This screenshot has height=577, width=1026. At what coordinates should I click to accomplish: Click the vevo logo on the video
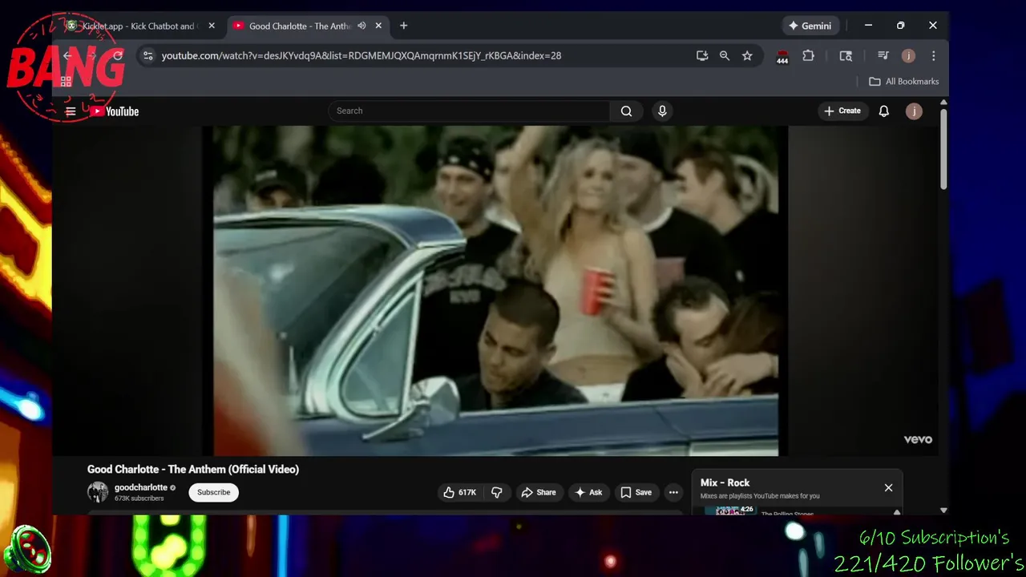pyautogui.click(x=918, y=439)
